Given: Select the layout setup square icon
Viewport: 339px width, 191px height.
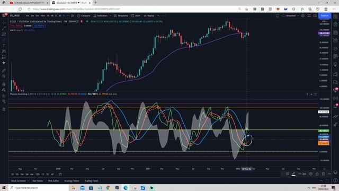Looking at the screenshot, I should pos(278,16).
